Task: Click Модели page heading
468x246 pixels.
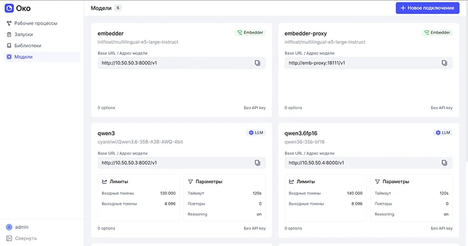Action: [101, 8]
